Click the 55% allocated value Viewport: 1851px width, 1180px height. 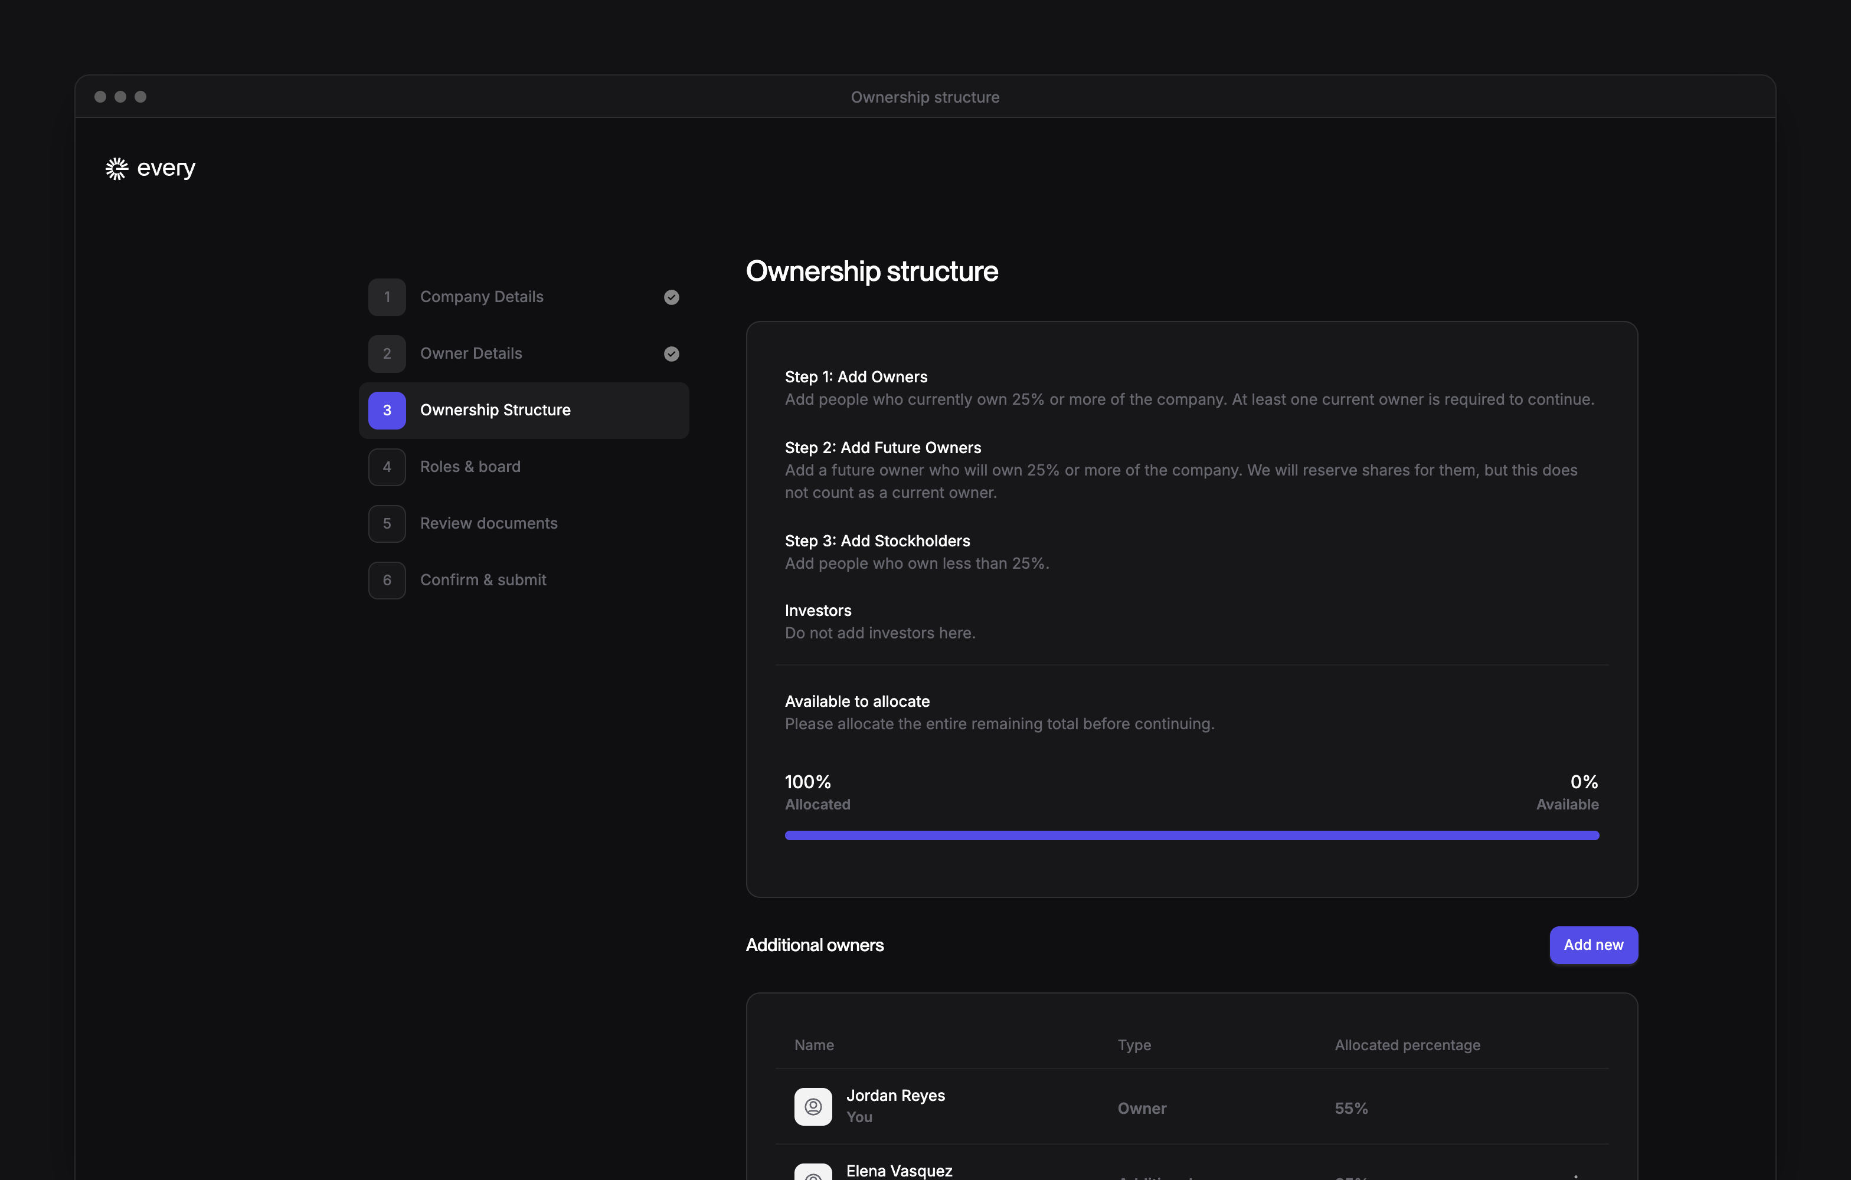[1351, 1109]
